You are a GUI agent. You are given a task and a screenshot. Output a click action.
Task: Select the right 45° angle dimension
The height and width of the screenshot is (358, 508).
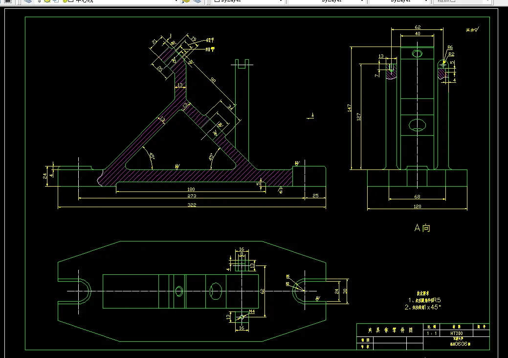click(211, 157)
